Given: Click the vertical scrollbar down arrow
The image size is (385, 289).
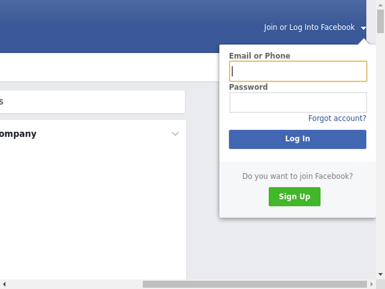Looking at the screenshot, I should click(x=380, y=274).
